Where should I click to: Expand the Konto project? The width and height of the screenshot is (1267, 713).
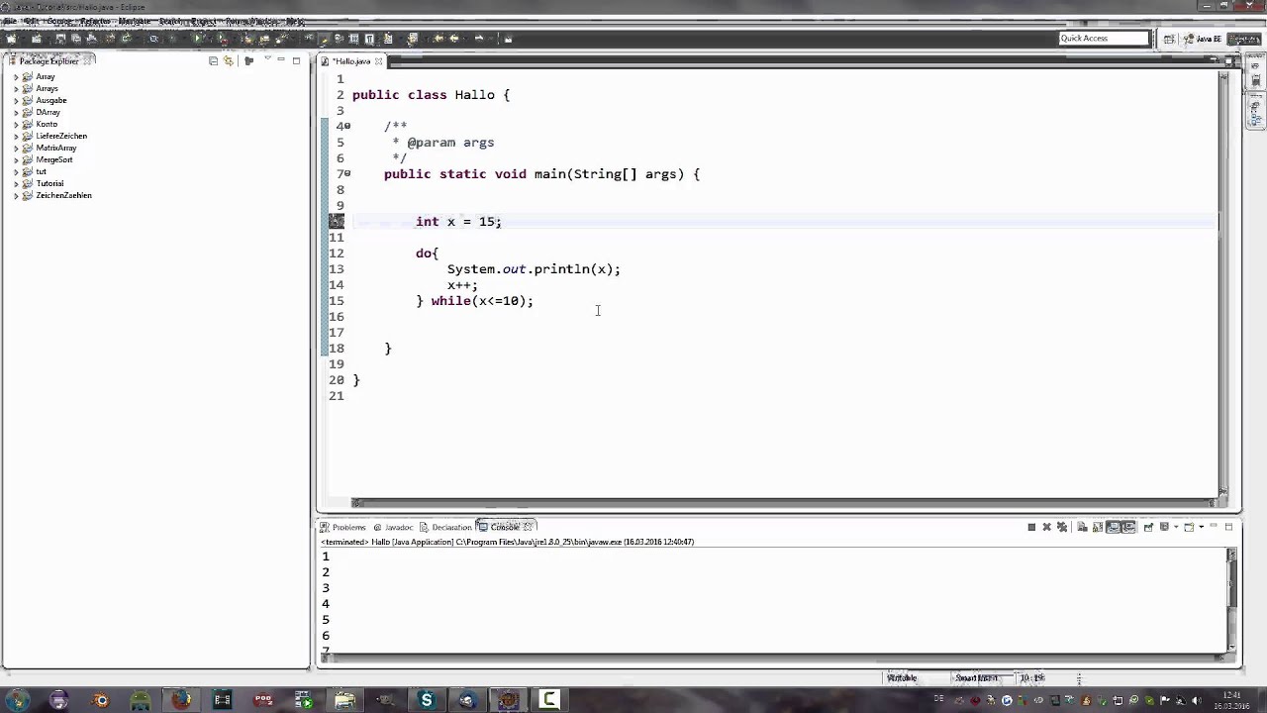pyautogui.click(x=16, y=124)
